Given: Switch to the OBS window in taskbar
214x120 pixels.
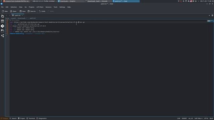Looking at the screenshot, I should (43, 1).
